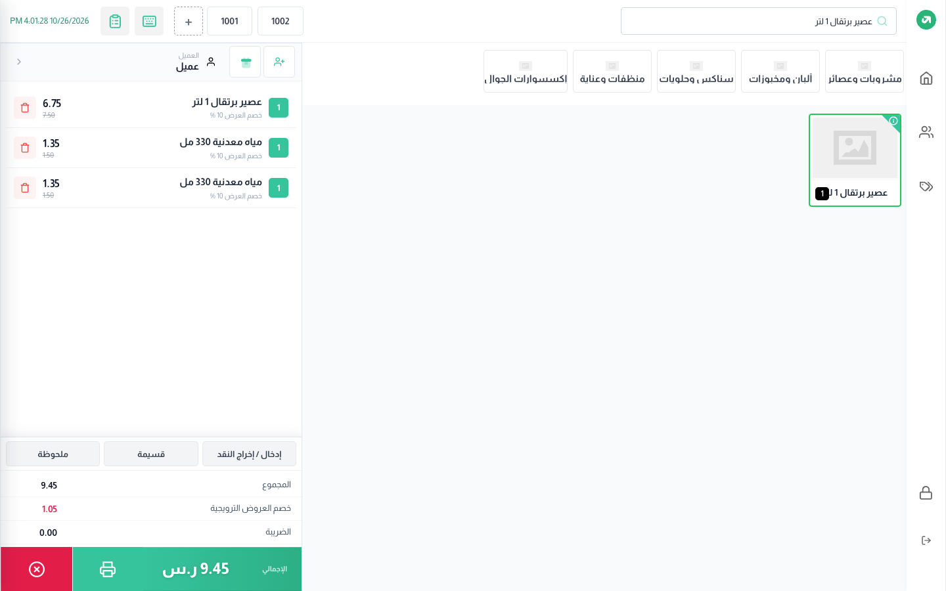Click the قسيمة coupon button
946x591 pixels.
151,454
